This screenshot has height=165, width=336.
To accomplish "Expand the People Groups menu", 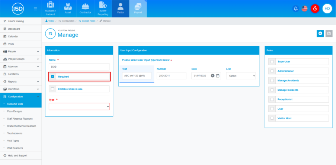I will point(21,59).
